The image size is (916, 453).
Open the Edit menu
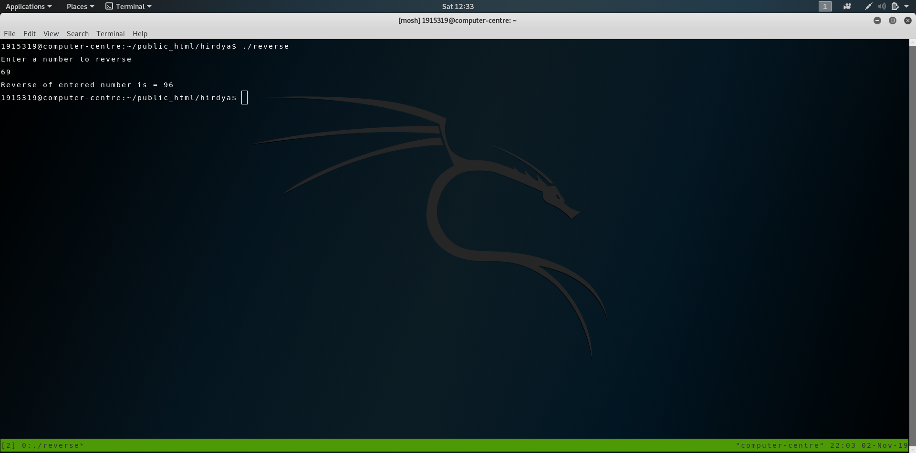tap(30, 33)
